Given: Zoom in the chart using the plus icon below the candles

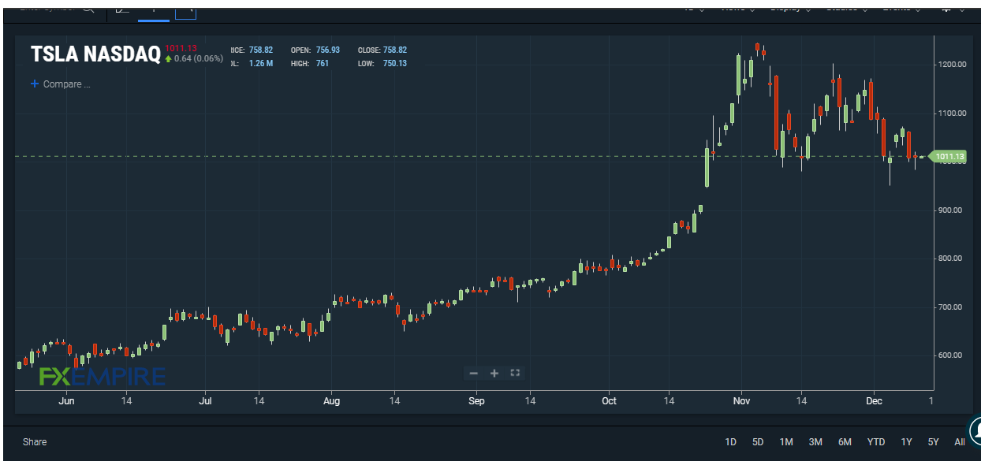Looking at the screenshot, I should tap(494, 374).
